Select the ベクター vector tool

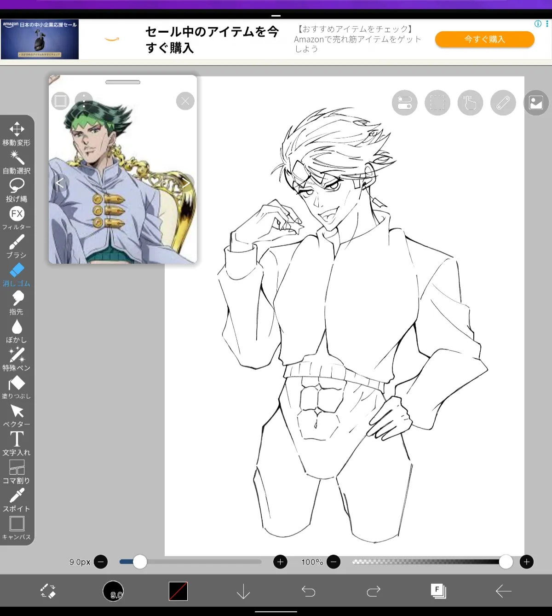[17, 415]
